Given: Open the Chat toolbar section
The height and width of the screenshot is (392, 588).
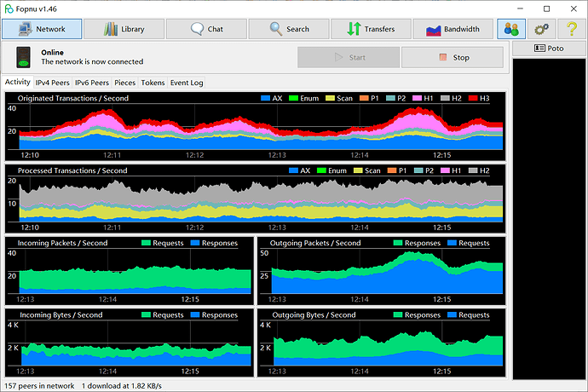Looking at the screenshot, I should pyautogui.click(x=206, y=29).
